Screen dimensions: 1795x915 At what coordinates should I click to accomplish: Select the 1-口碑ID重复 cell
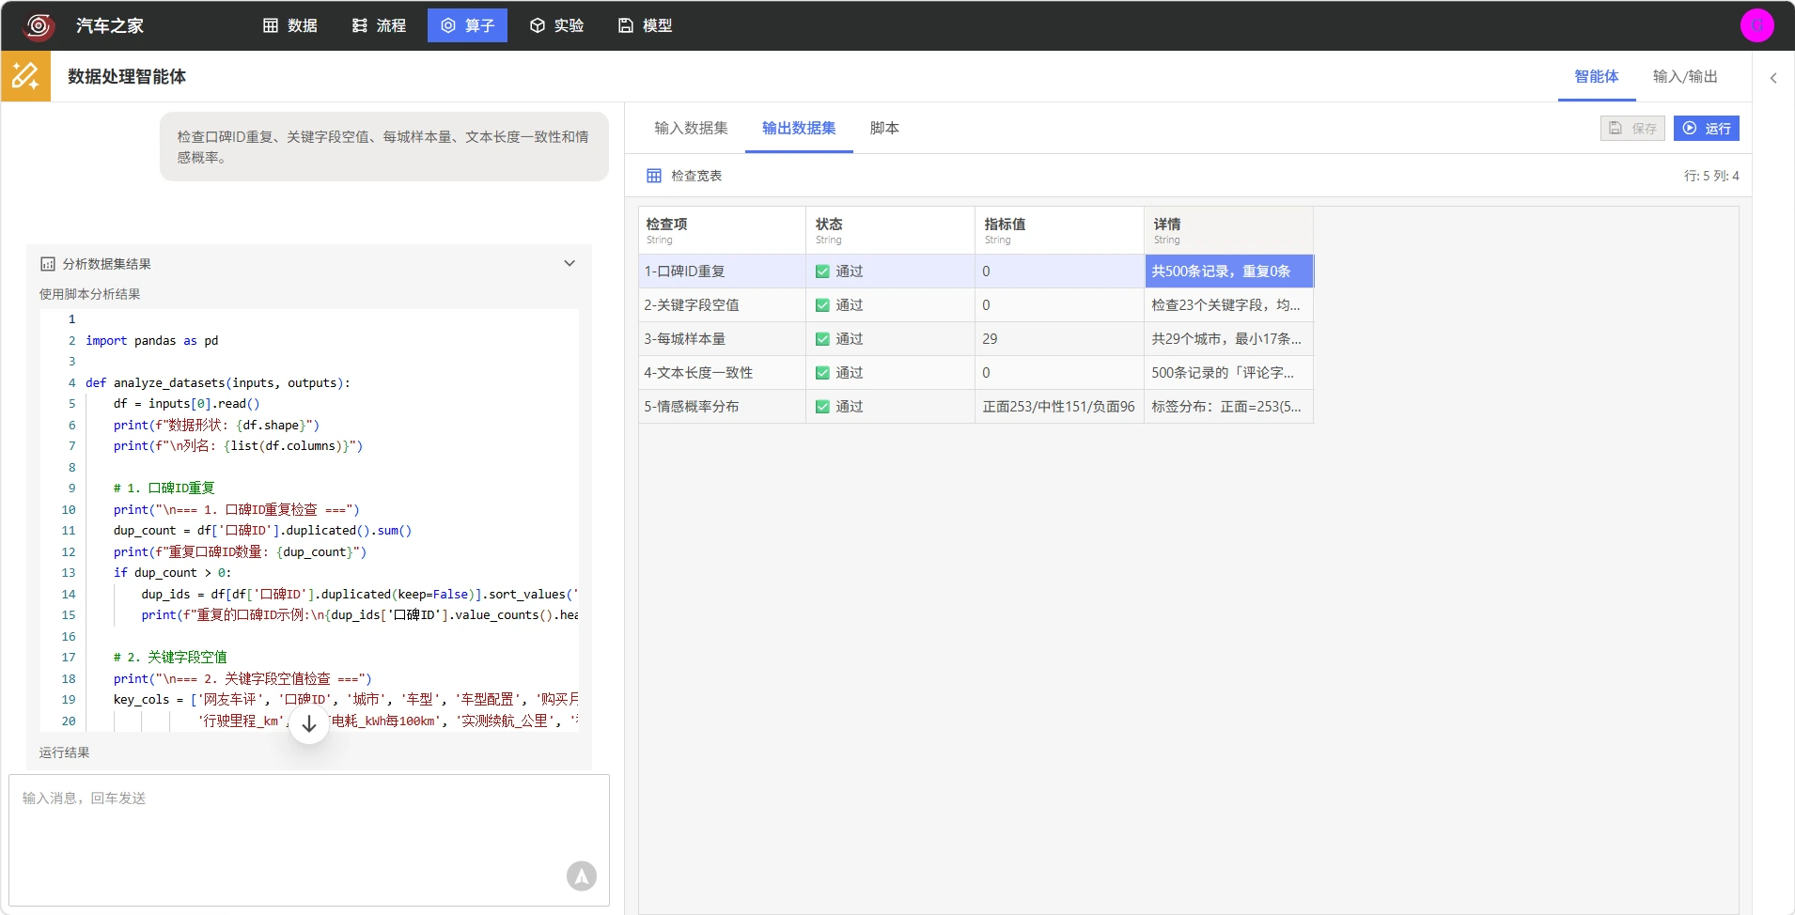point(722,271)
